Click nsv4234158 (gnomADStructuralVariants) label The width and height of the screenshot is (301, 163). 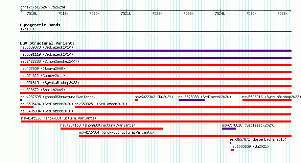98,125
